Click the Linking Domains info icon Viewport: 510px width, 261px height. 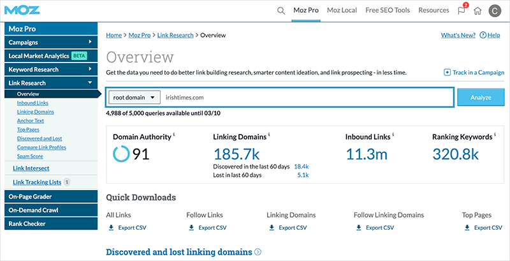point(269,134)
